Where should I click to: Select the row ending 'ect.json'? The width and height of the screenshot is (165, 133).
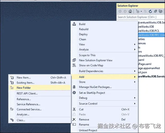tap(142, 72)
